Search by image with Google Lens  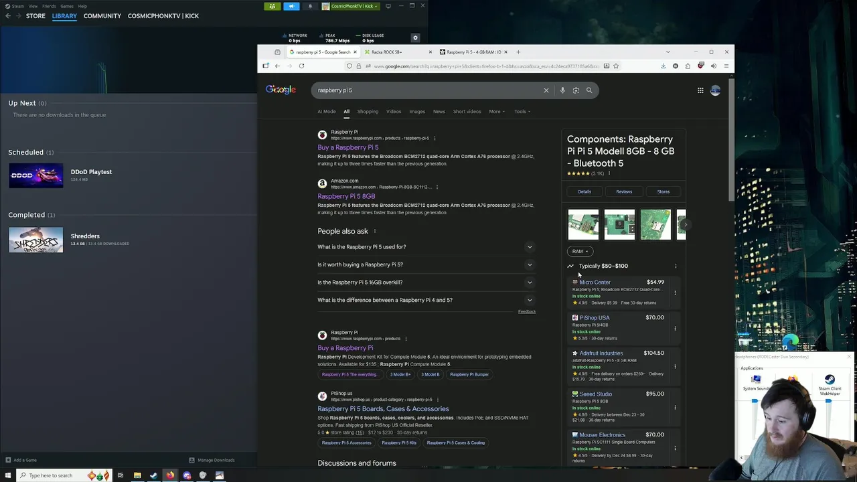[576, 90]
